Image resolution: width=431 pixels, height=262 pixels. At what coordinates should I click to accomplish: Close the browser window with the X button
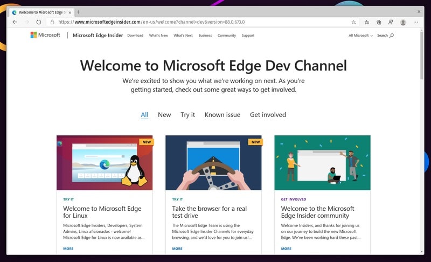click(419, 12)
